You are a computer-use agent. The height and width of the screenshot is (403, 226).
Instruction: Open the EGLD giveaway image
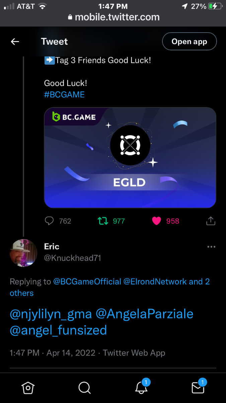coord(130,158)
